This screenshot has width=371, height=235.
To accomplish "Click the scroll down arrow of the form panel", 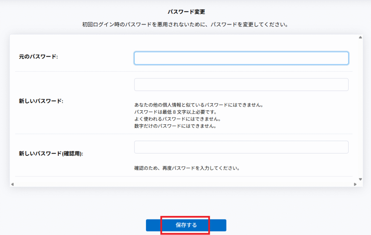I will (360, 179).
